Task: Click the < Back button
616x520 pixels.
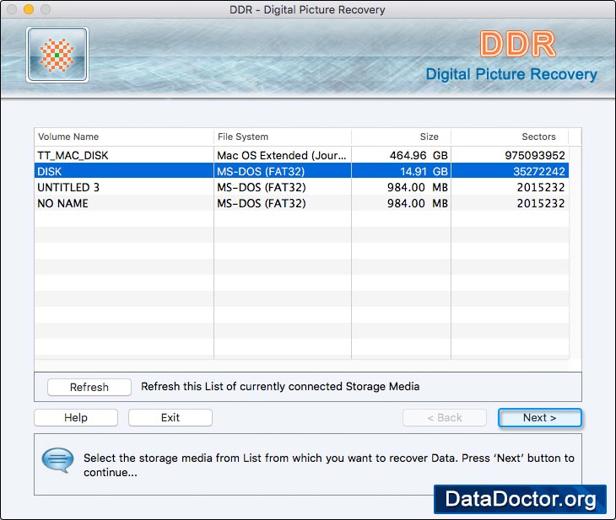Action: (445, 417)
